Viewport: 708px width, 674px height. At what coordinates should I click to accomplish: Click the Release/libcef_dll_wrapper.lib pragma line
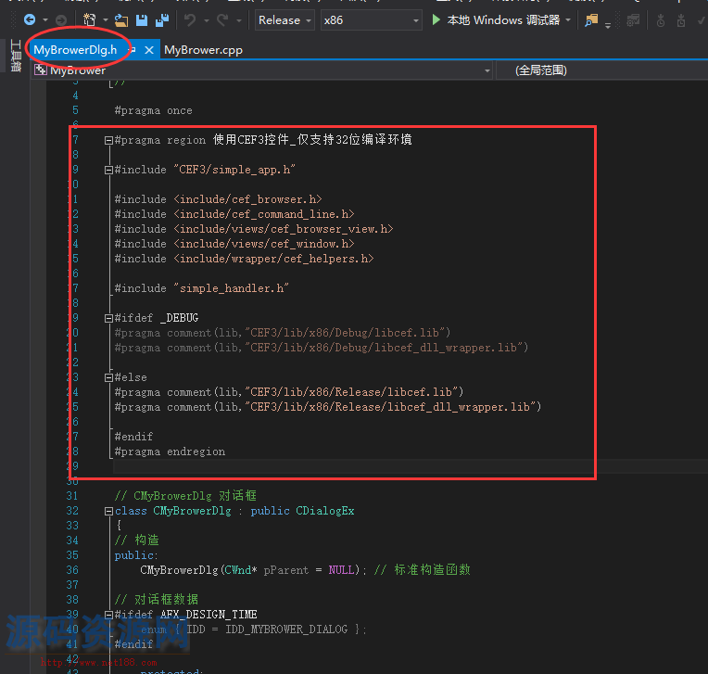coord(328,407)
